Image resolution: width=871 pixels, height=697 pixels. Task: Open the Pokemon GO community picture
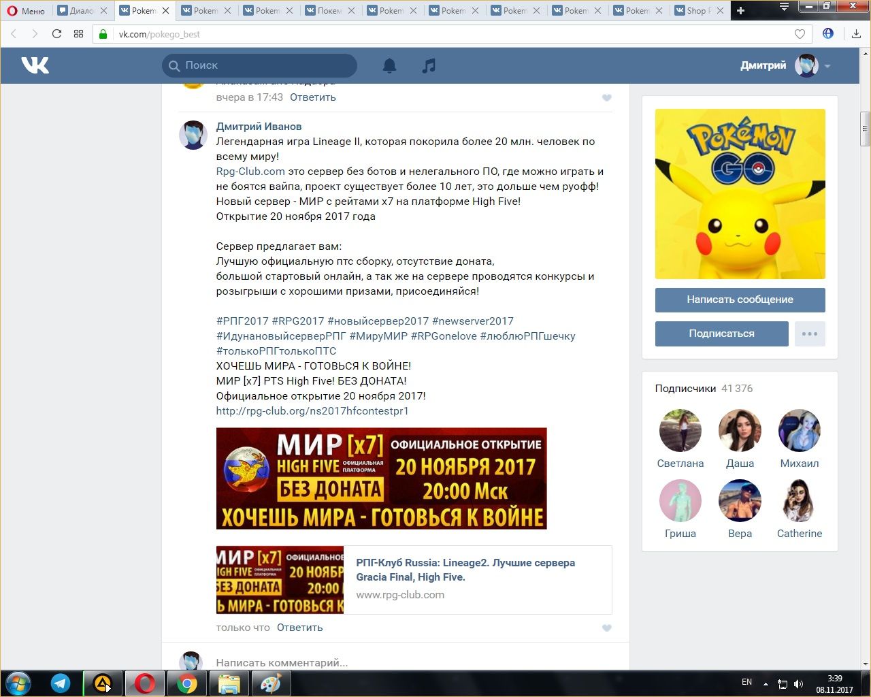(740, 194)
